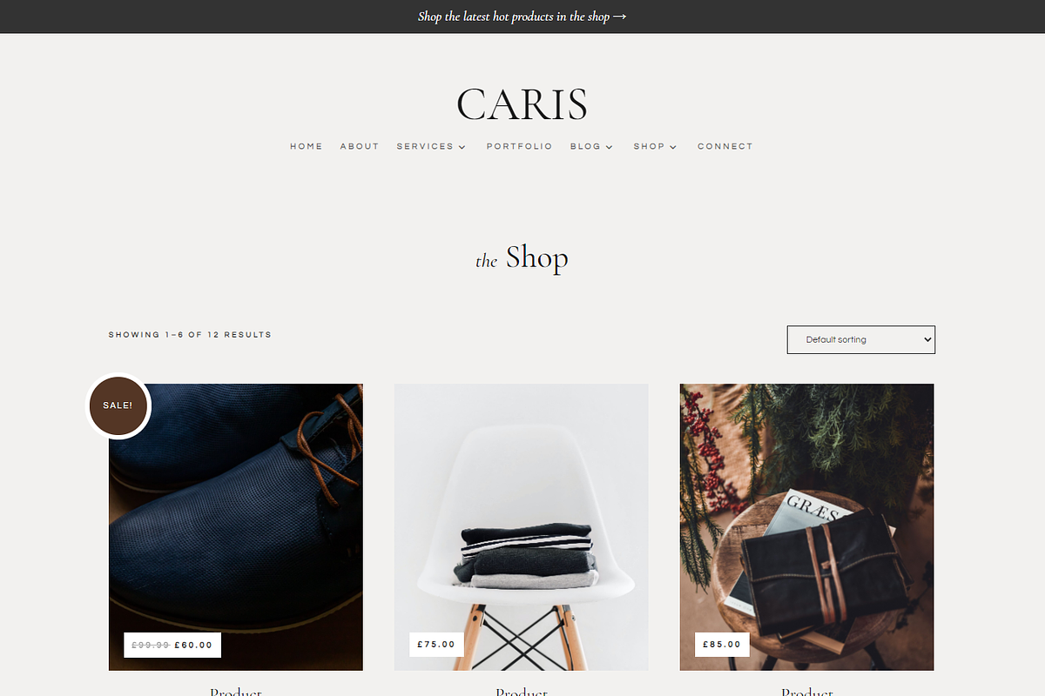1045x696 pixels.
Task: Click the Shop heading title
Action: pos(522,258)
